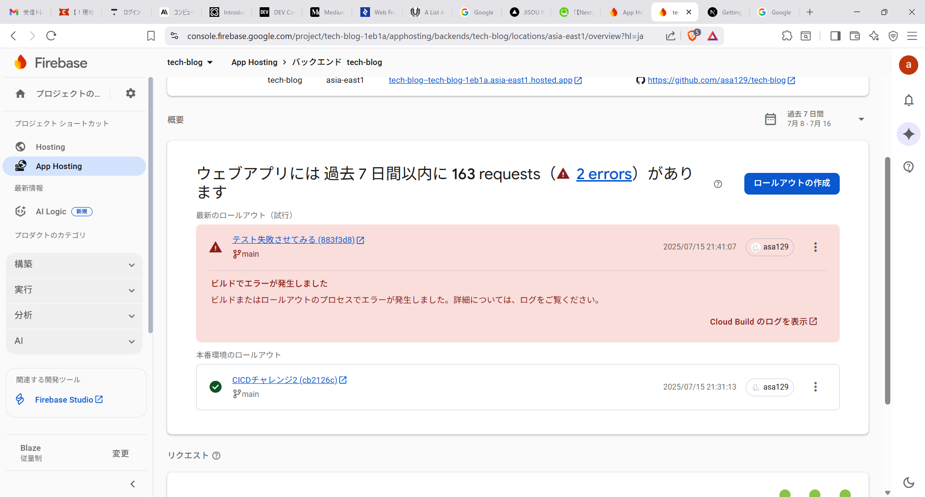
Task: Close the current Firebase tab
Action: 688,12
